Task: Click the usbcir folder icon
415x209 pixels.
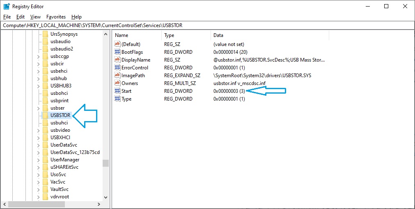Action: pyautogui.click(x=45, y=64)
